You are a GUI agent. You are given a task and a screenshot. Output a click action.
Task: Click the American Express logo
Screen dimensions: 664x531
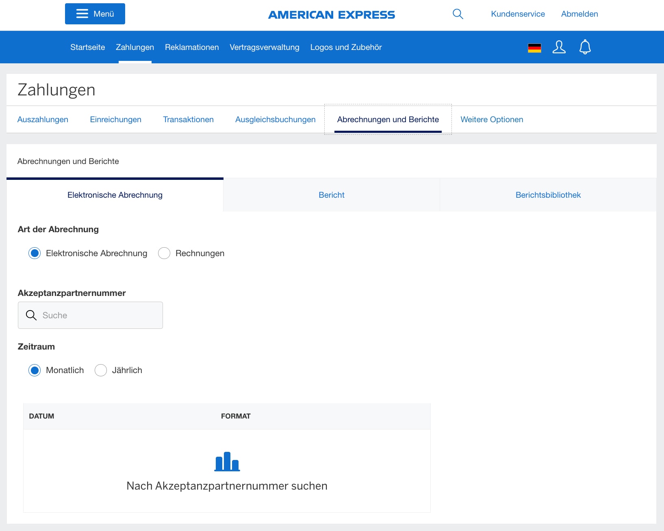point(331,14)
